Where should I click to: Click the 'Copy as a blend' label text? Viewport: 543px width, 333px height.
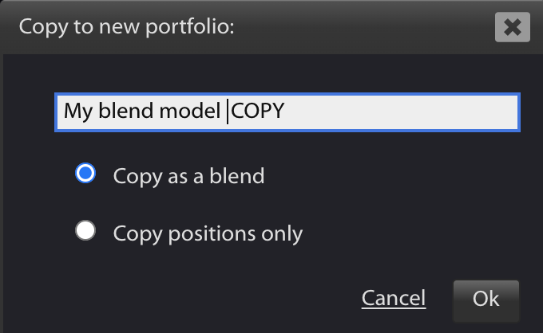pos(188,177)
